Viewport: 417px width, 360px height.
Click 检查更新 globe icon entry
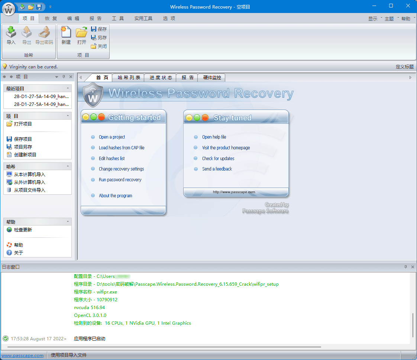tap(19, 230)
